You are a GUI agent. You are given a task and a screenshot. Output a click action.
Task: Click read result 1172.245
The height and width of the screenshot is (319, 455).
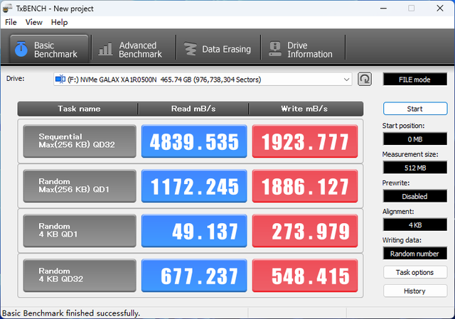[x=194, y=186]
